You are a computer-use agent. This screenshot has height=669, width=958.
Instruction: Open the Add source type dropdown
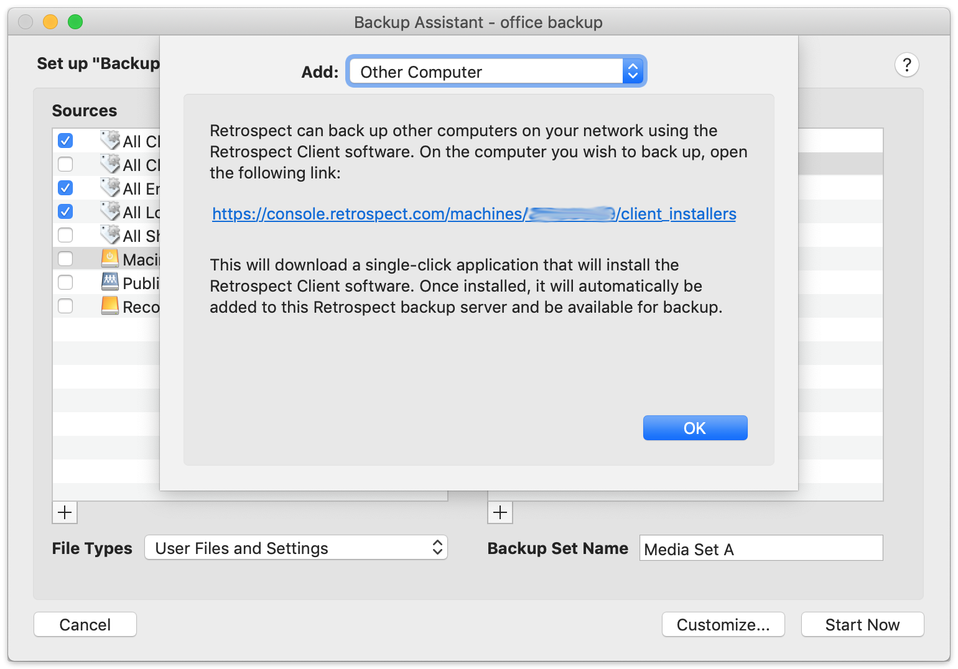click(x=496, y=72)
